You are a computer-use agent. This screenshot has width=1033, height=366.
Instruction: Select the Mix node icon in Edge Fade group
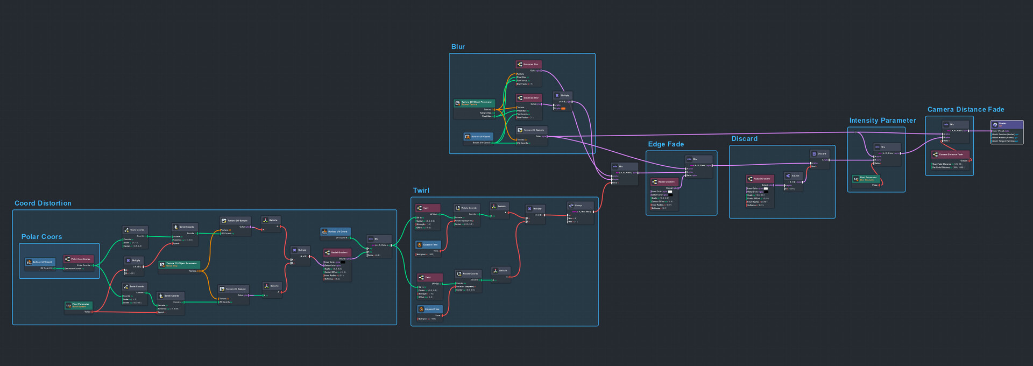point(689,159)
